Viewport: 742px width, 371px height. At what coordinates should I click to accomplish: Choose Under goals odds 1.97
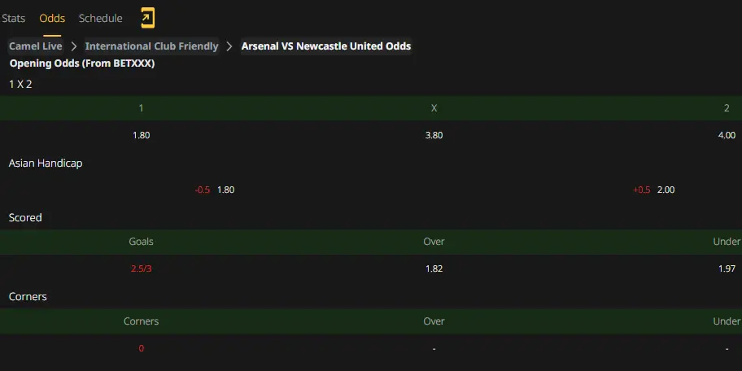(727, 268)
